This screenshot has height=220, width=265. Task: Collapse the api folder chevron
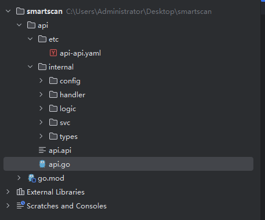pos(19,25)
